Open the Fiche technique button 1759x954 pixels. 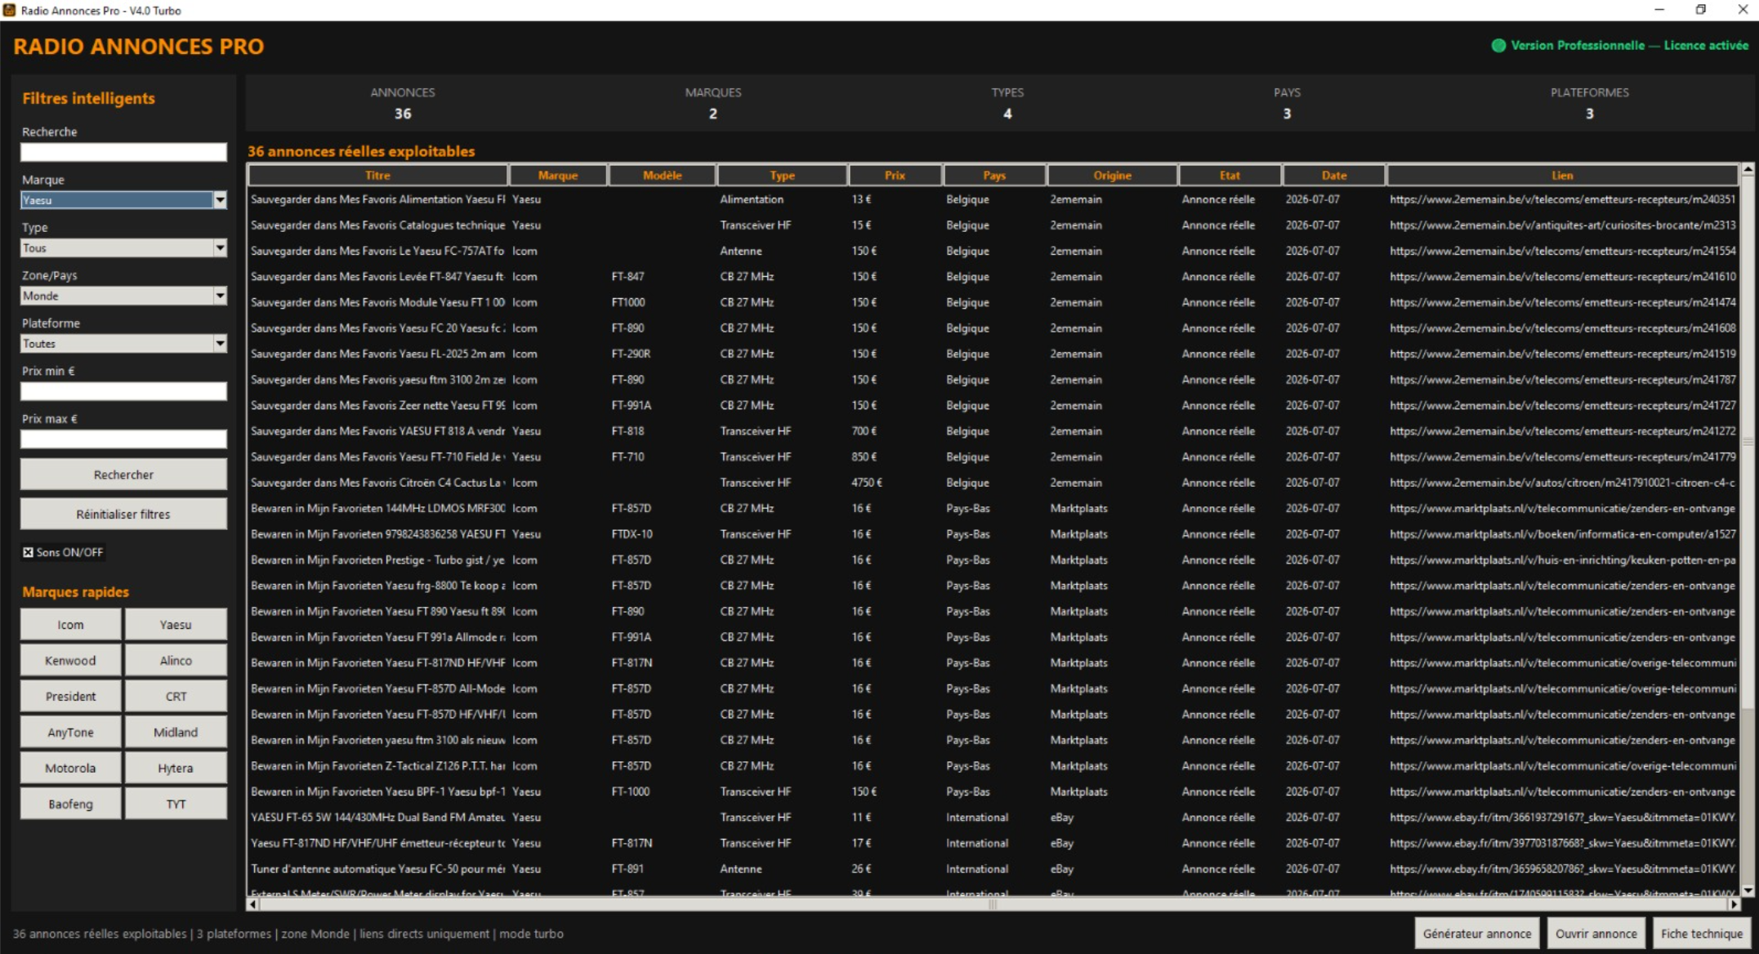1702,934
